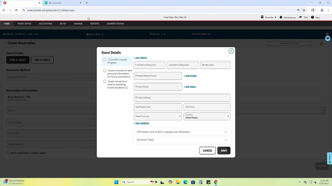Tick consent to save personal information checkbox

[x=105, y=70]
